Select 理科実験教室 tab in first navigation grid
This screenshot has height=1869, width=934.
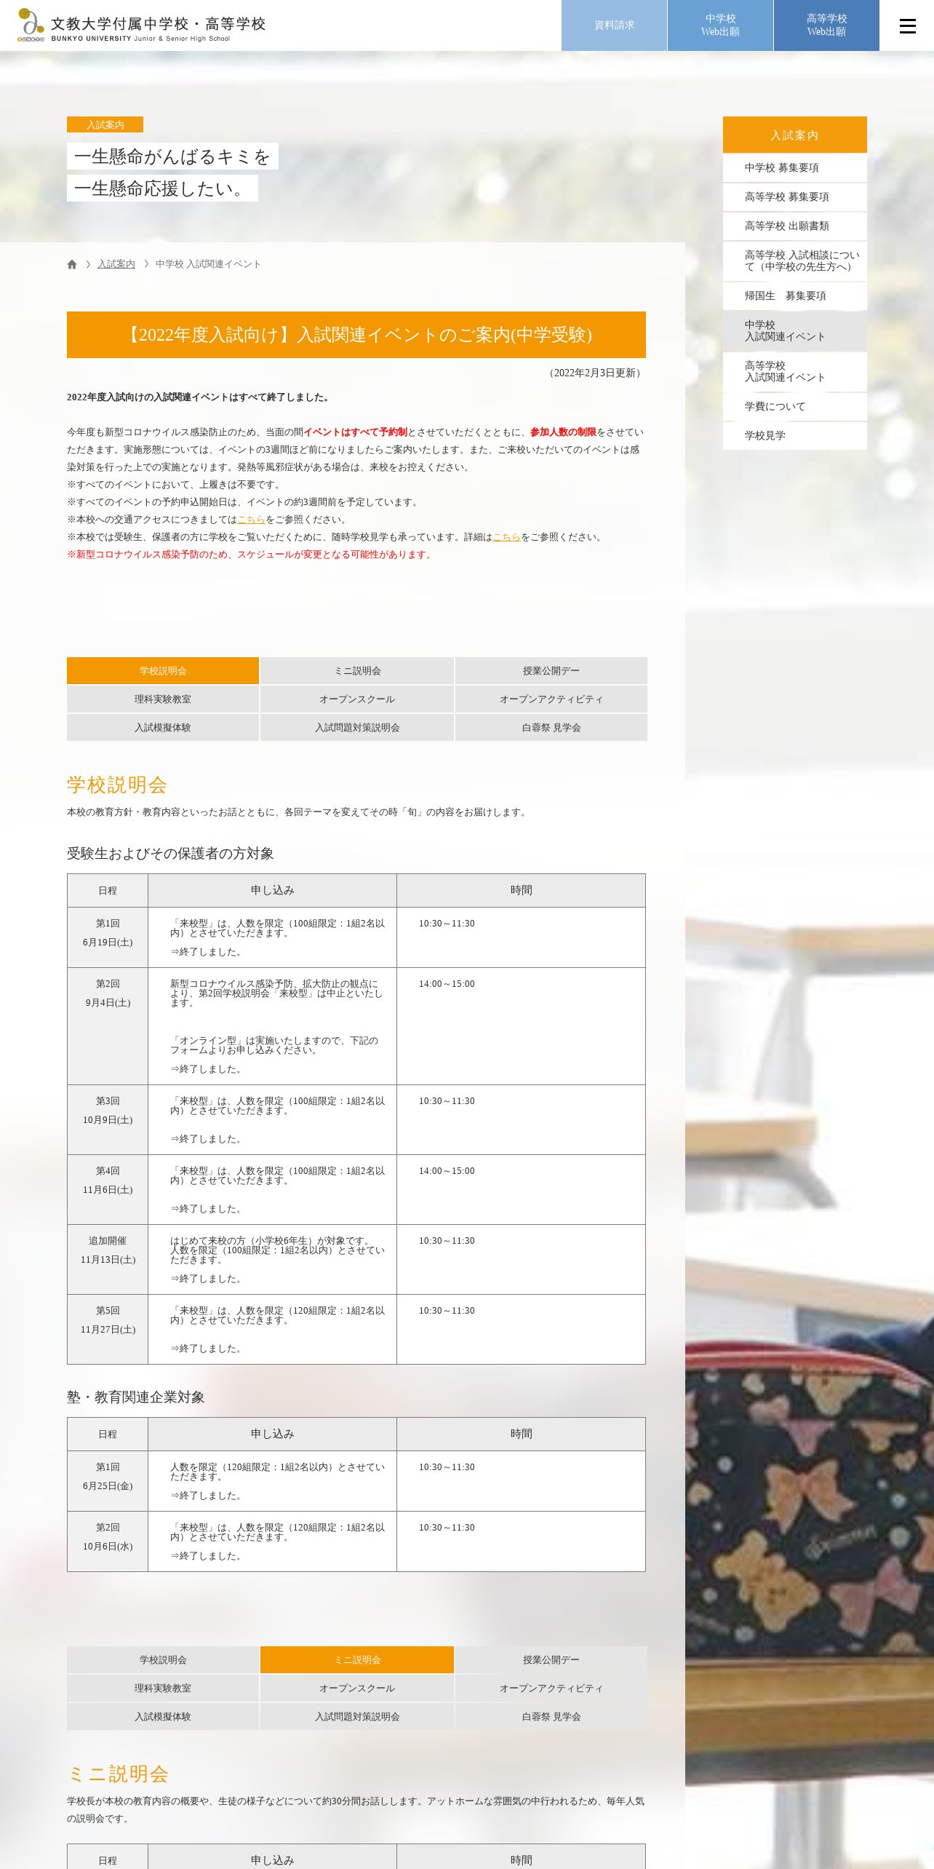(x=163, y=699)
